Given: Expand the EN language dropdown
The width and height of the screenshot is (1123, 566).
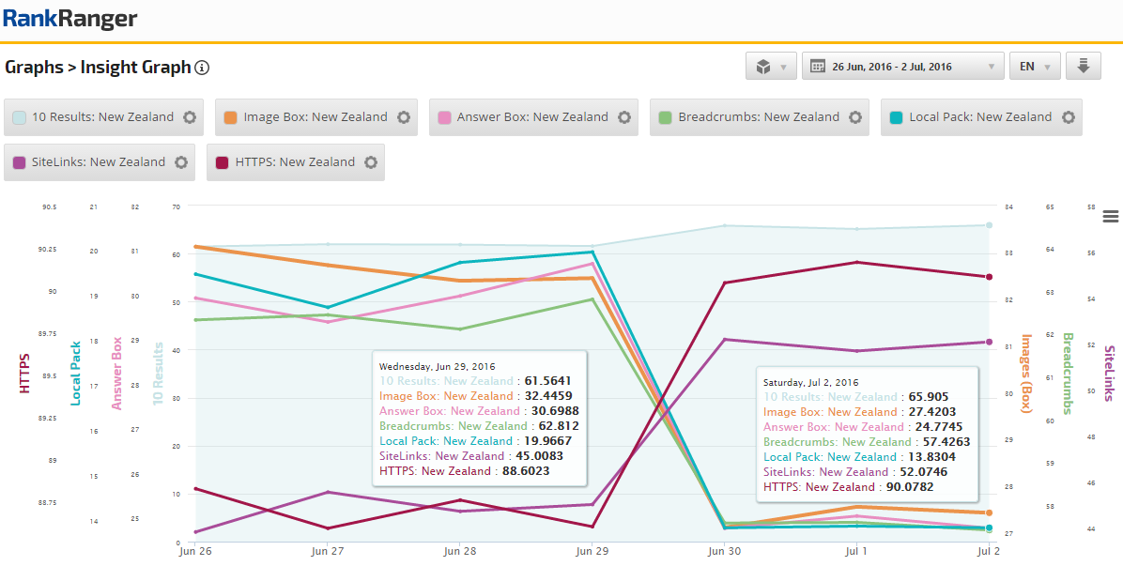Looking at the screenshot, I should 1035,67.
